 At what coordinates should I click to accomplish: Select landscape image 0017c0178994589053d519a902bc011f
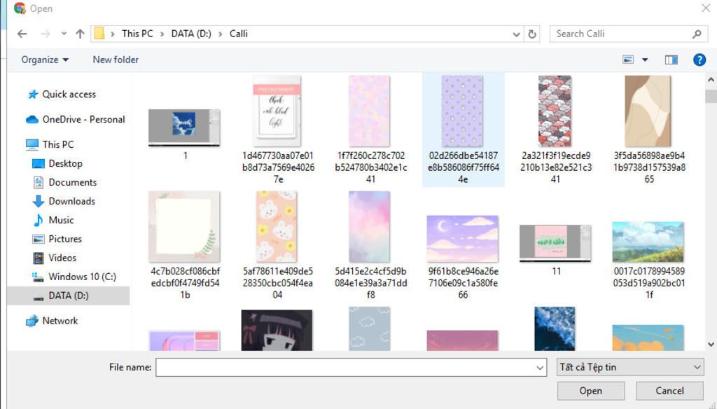[x=649, y=261]
